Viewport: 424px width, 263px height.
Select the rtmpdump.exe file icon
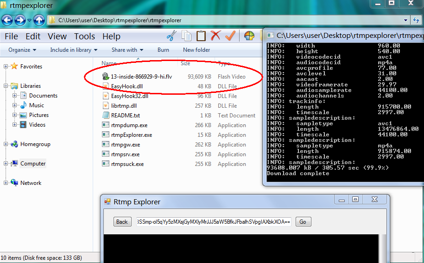106,125
